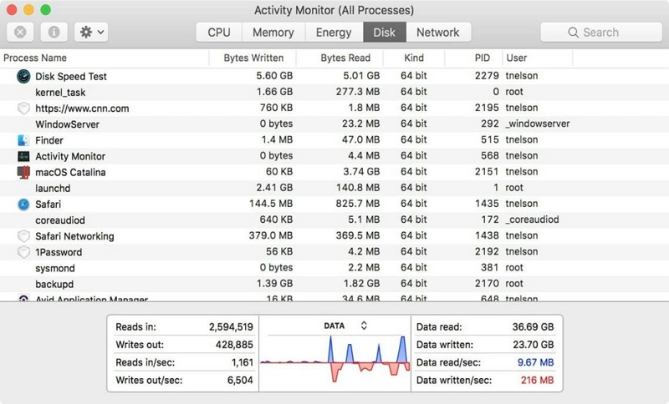Open the gear actions dropdown menu
669x404 pixels.
tap(90, 33)
